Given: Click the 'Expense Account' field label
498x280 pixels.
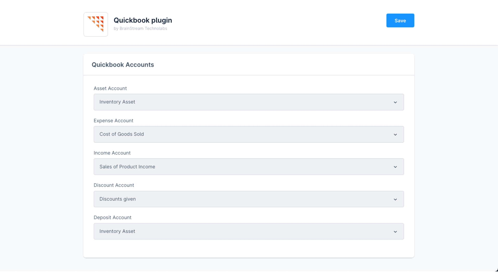Looking at the screenshot, I should (113, 121).
